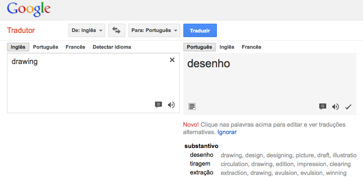Open the Para: Português target dropdown
Viewport: 363px width, 180px height.
coord(154,30)
